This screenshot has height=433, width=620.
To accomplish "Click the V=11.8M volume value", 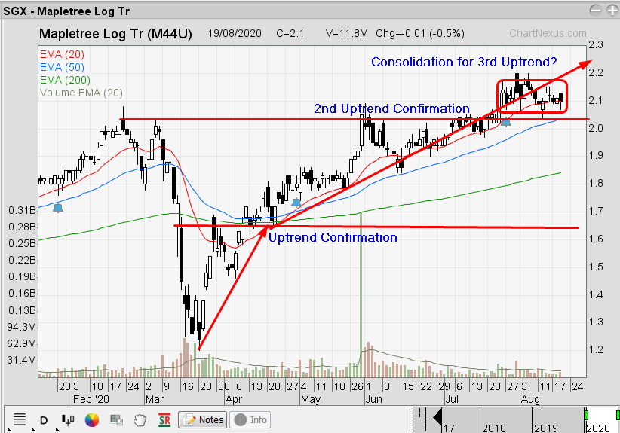I will (347, 34).
